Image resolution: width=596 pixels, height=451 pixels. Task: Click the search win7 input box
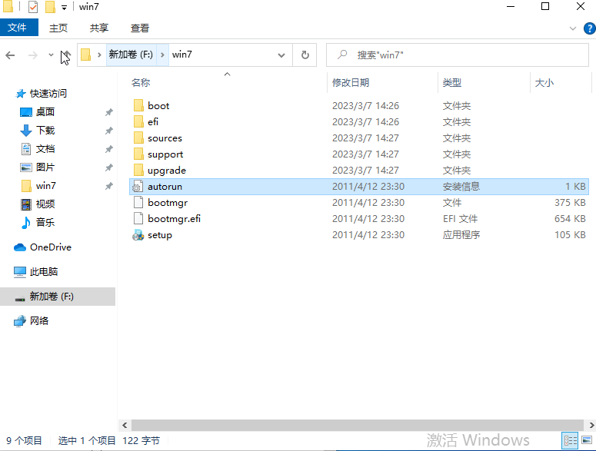pyautogui.click(x=458, y=55)
